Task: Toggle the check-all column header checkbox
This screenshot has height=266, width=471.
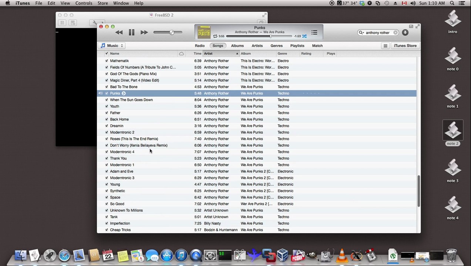Action: coord(107,54)
